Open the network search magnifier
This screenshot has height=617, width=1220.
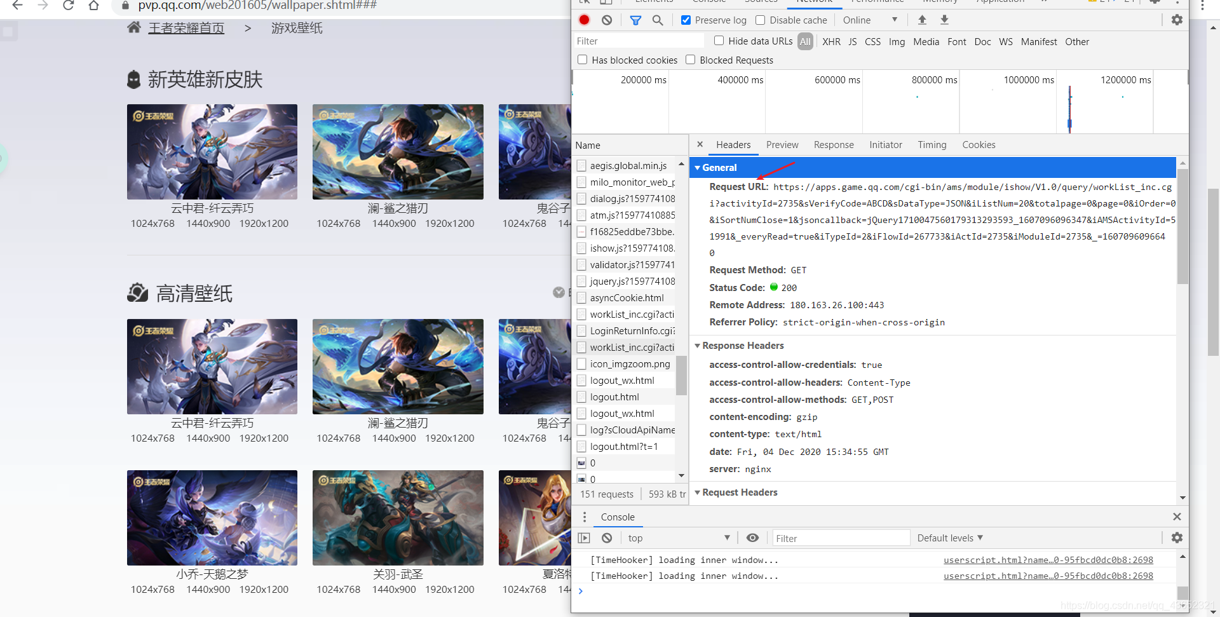pyautogui.click(x=658, y=20)
